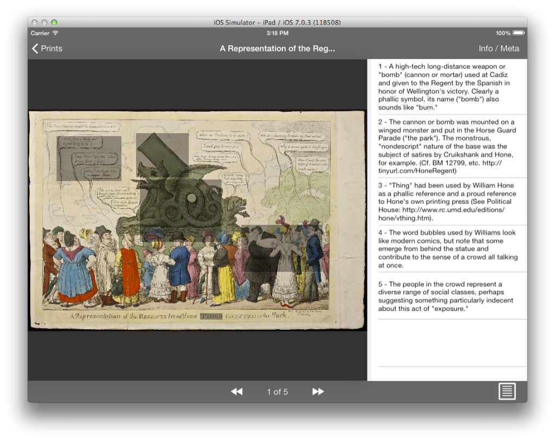Tap the highlighted speech bubbles region at upper left

tap(89, 158)
